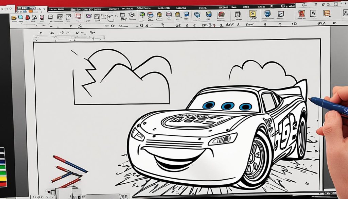
Task: Open the blue landscape picture icon
Action: tap(186, 14)
